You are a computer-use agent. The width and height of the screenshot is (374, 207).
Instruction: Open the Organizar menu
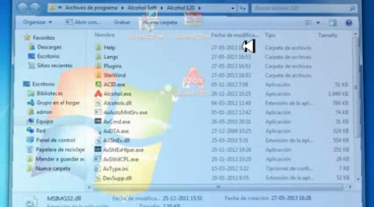click(x=37, y=22)
